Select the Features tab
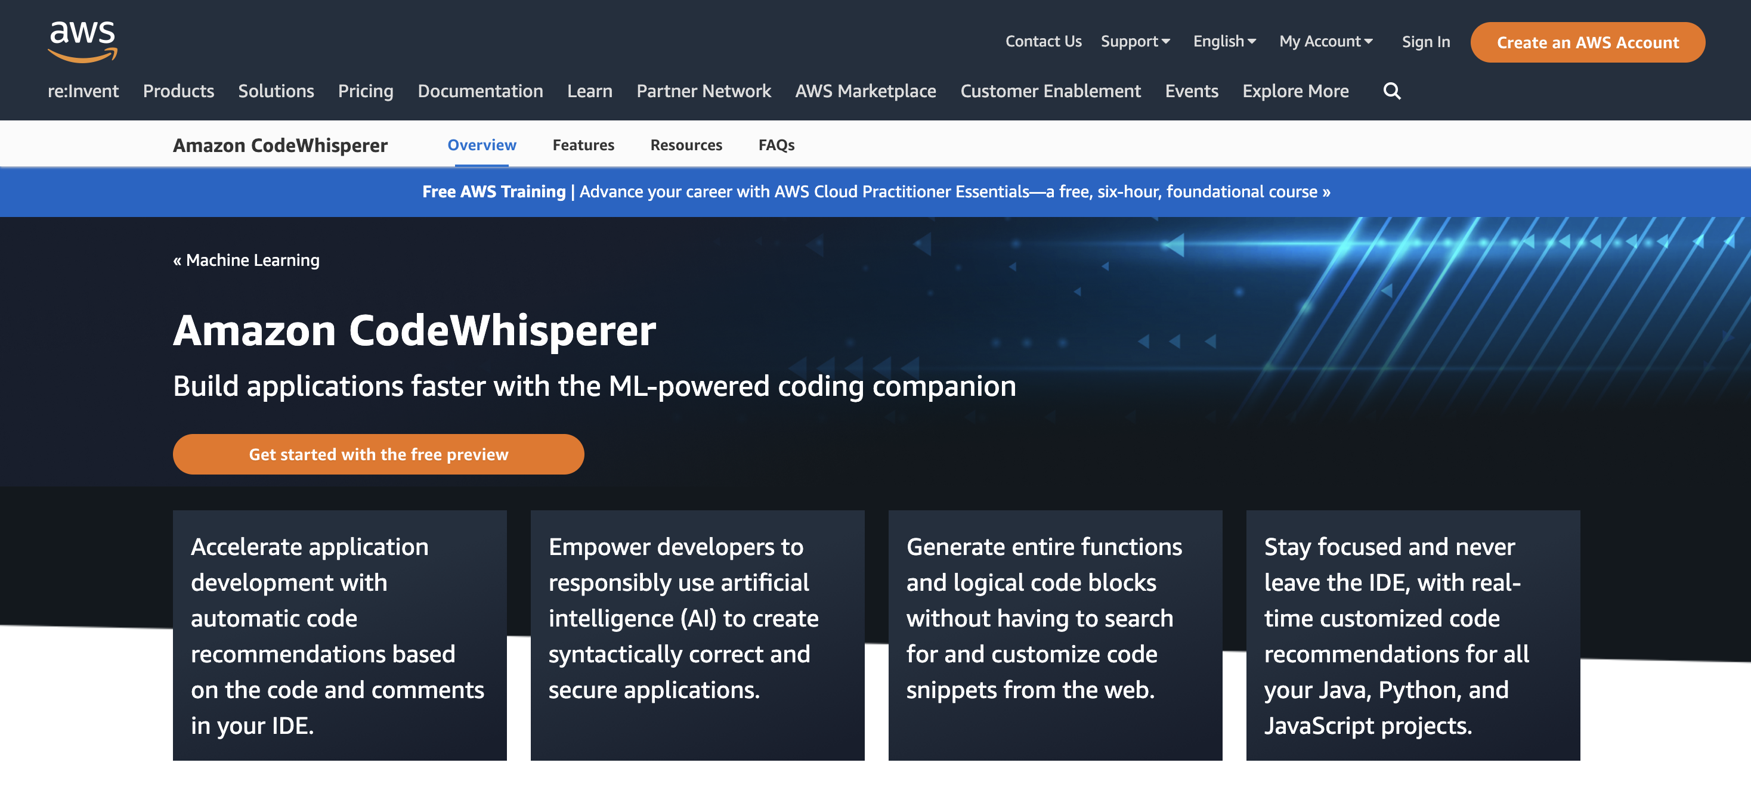 coord(583,144)
